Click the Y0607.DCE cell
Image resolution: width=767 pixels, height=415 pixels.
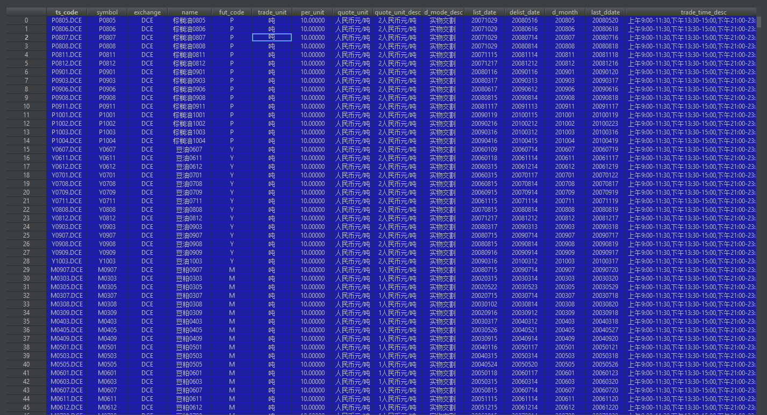click(x=67, y=149)
